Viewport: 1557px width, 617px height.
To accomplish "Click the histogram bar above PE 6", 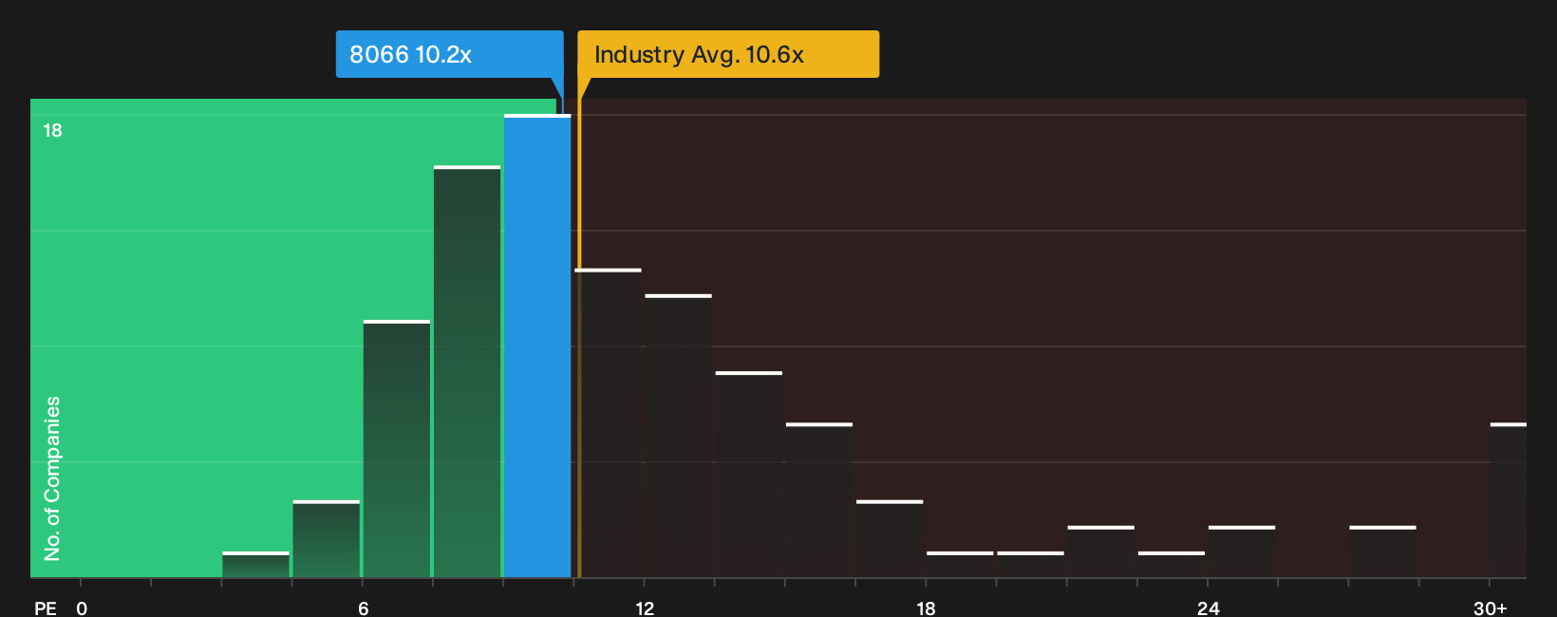I will [x=397, y=449].
